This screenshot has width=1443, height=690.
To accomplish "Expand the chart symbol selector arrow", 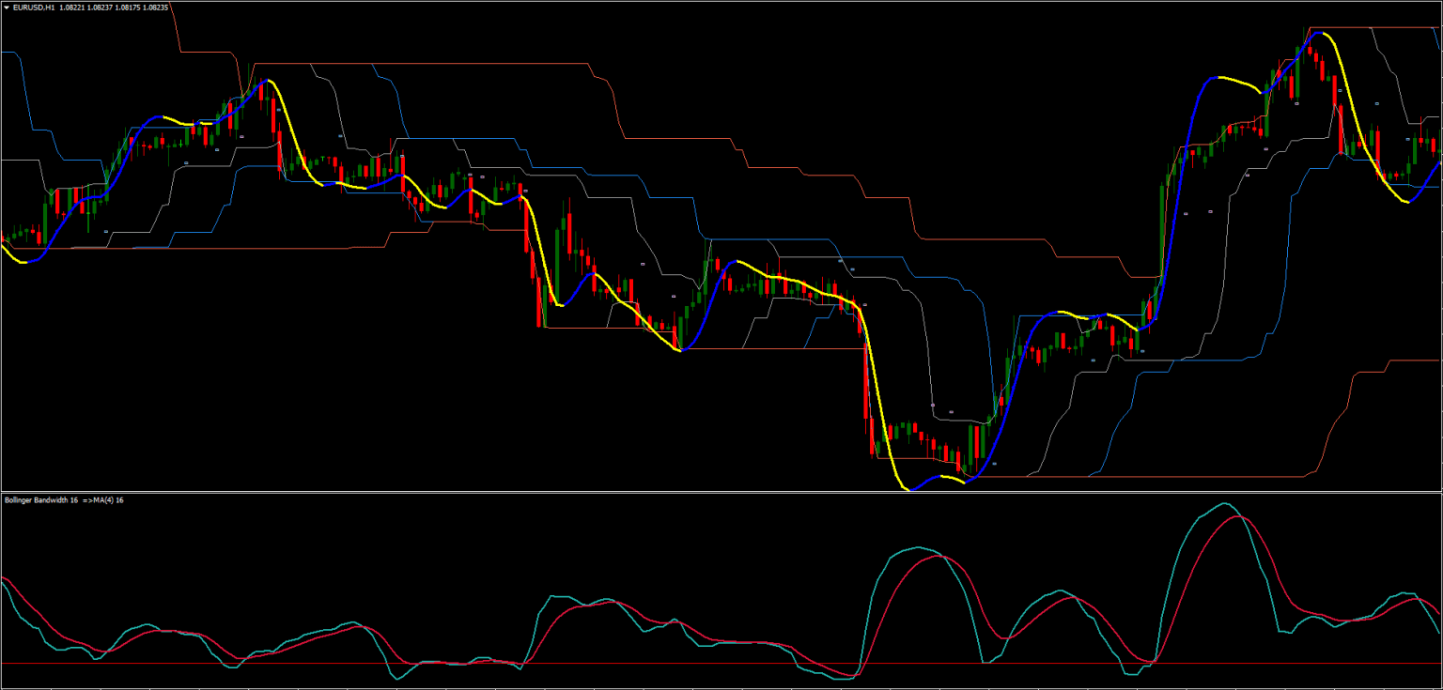I will (7, 7).
